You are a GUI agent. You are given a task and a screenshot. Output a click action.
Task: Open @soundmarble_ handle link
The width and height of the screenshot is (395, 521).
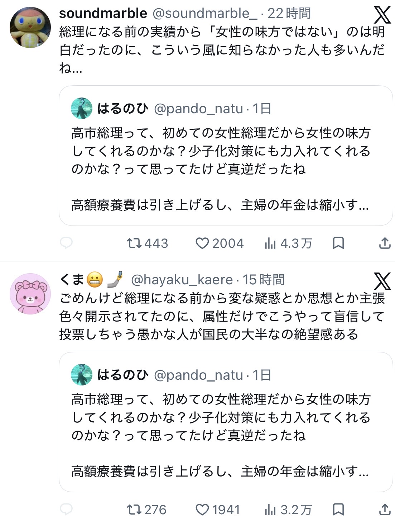tap(205, 14)
